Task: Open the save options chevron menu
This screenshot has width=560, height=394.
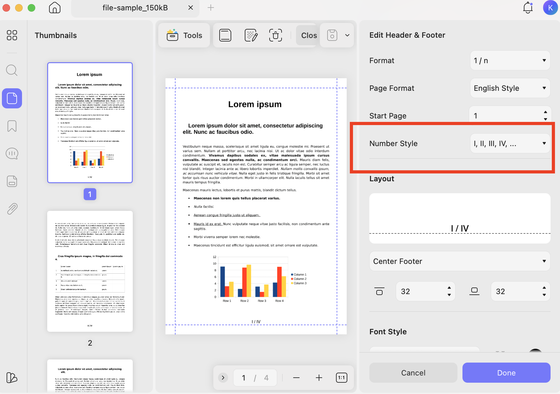Action: [x=347, y=35]
